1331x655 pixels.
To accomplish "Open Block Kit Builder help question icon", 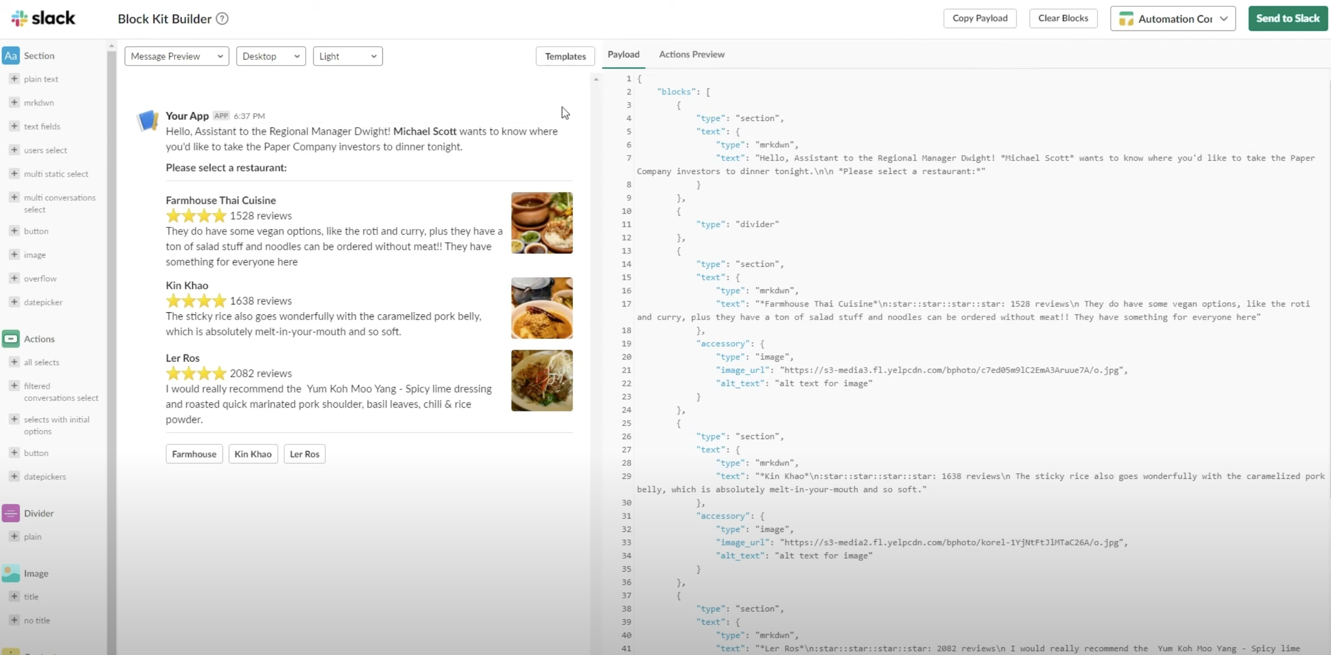I will [222, 19].
